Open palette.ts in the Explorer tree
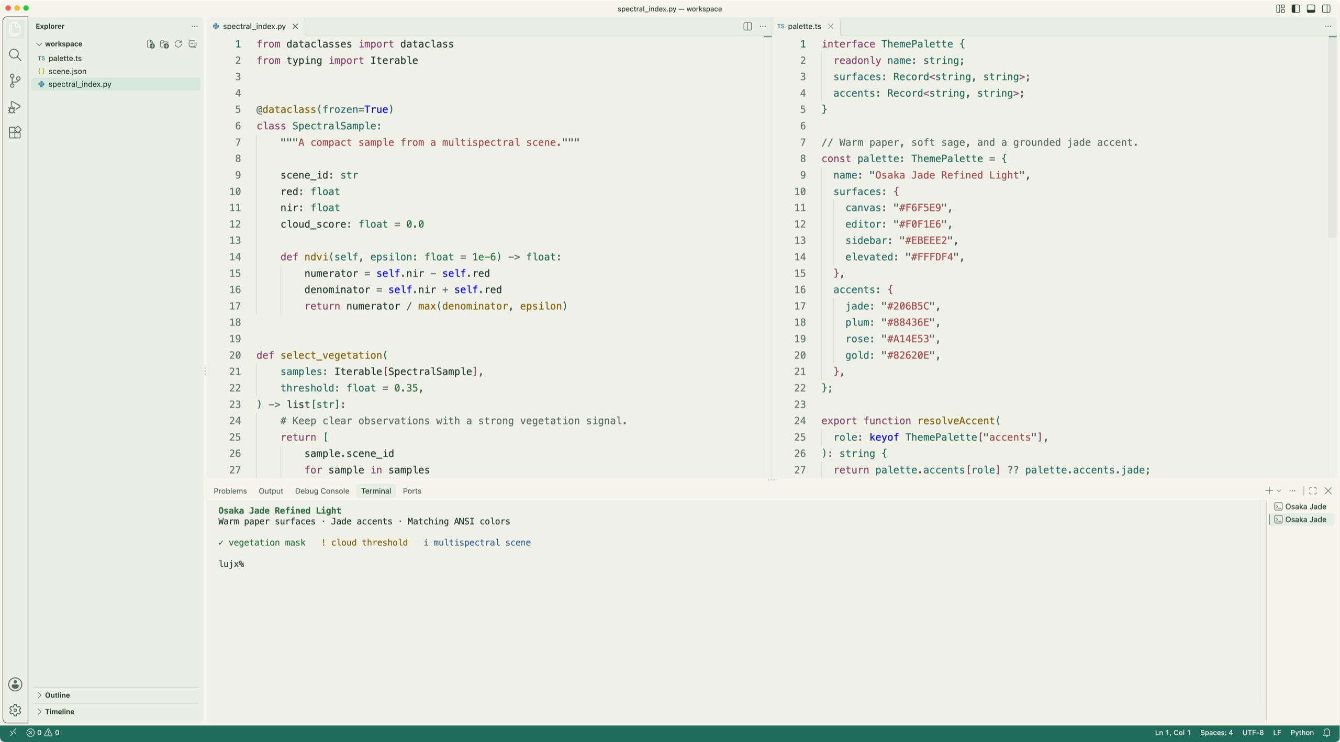This screenshot has width=1340, height=742. pyautogui.click(x=116, y=58)
